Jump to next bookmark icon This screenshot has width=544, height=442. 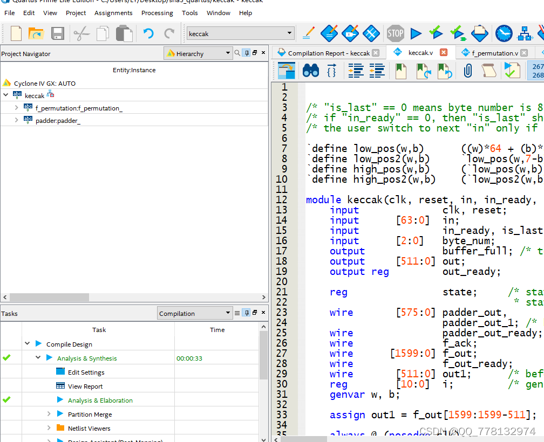[424, 71]
